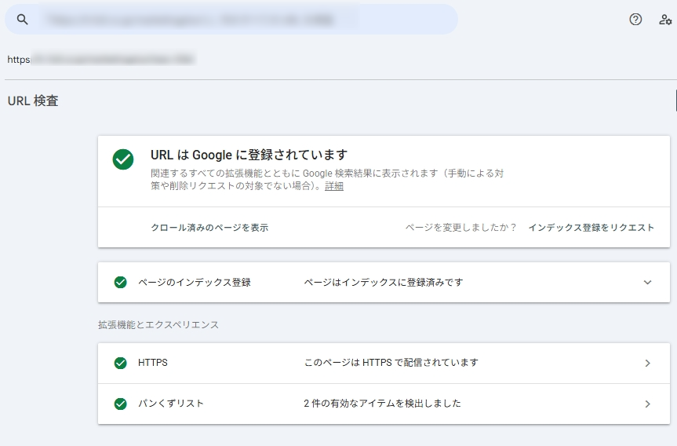
Task: Click green check beside HTTPS
Action: pos(121,363)
